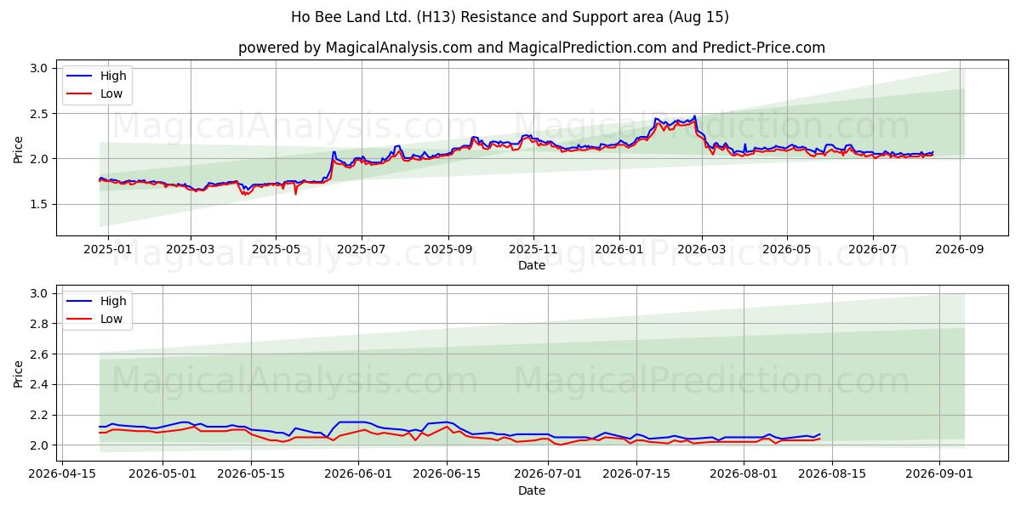This screenshot has height=510, width=1021.
Task: Click the '2025-11' x-axis label
Action: 533,249
